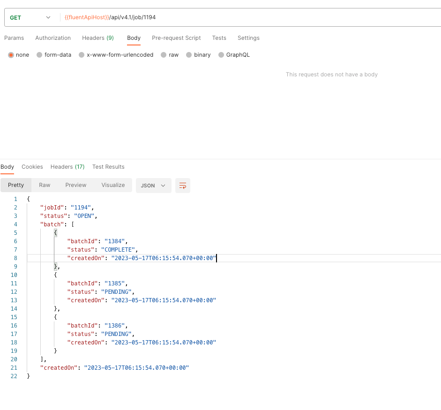Open the request Settings tab
Viewport: 441px width, 410px height.
248,38
